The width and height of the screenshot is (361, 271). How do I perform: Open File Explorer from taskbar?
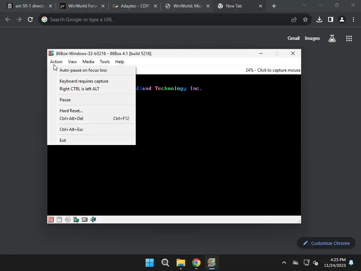pyautogui.click(x=181, y=263)
